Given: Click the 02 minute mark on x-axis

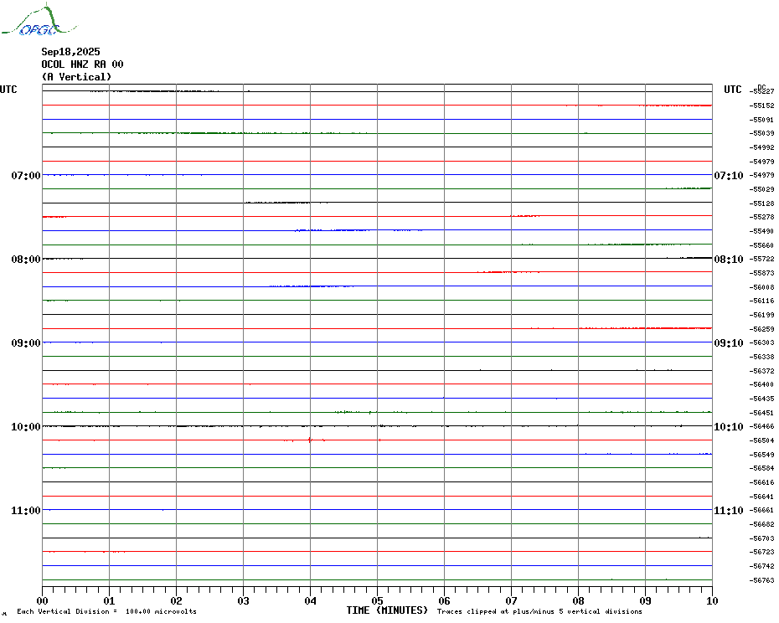Looking at the screenshot, I should point(177,600).
